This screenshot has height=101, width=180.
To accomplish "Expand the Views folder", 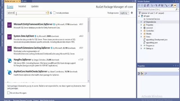I will pyautogui.click(x=141, y=37).
